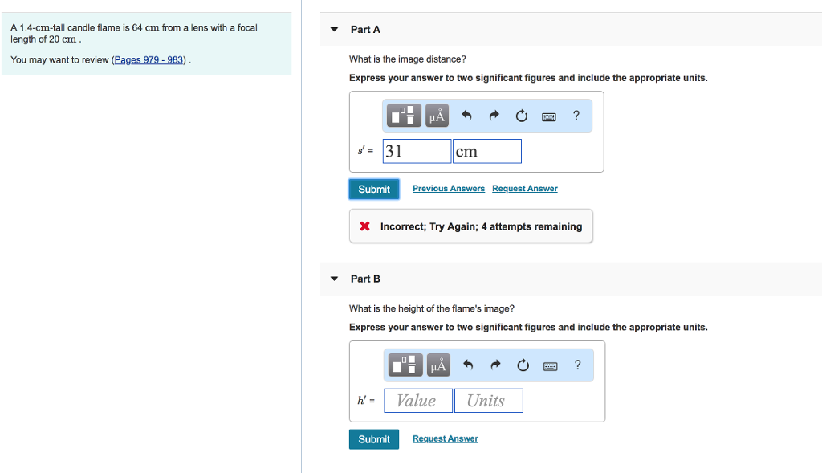Collapse the Part A section
The height and width of the screenshot is (473, 822).
(334, 30)
